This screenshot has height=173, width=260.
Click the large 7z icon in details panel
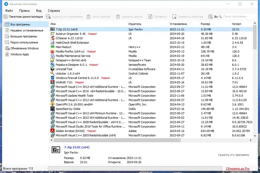pos(56,150)
